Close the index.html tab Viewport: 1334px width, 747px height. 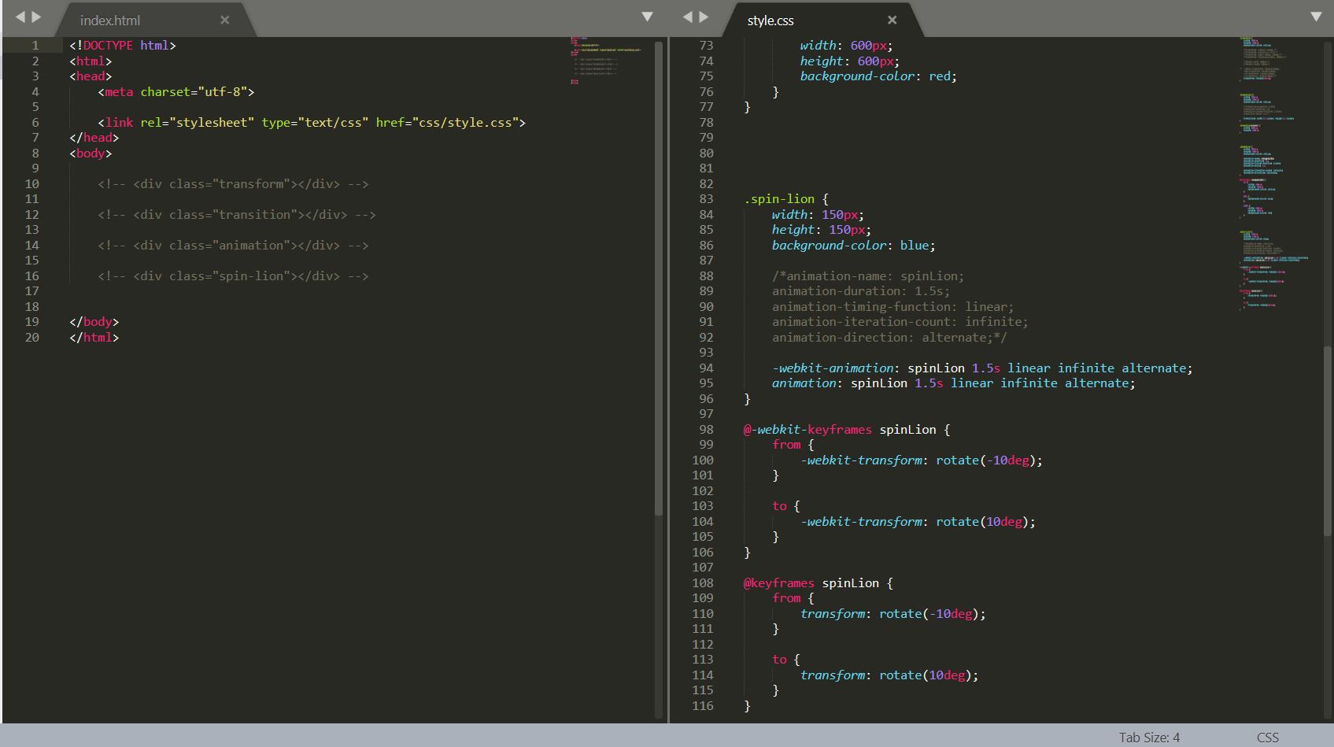pos(225,20)
